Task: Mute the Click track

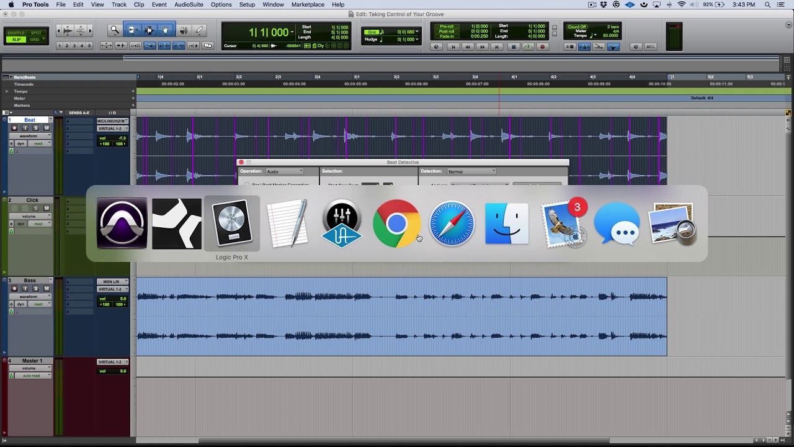Action: [x=47, y=209]
